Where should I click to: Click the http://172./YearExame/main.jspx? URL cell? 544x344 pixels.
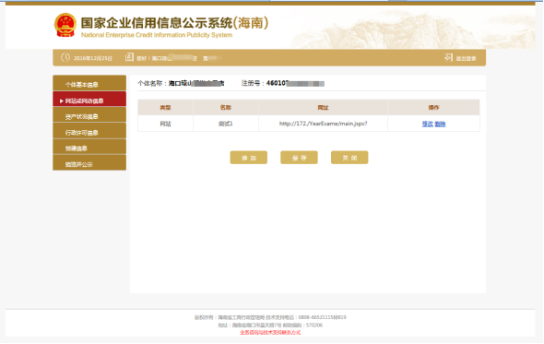[x=323, y=124]
